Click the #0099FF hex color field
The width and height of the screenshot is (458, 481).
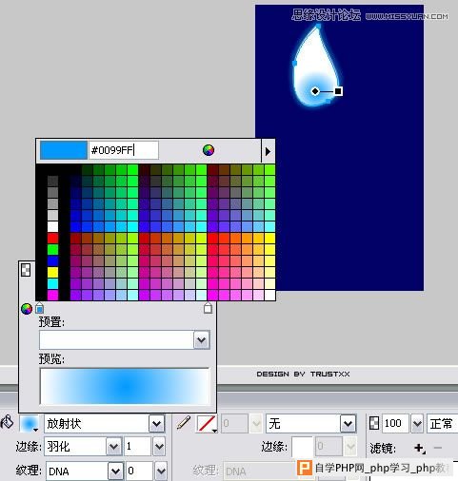click(124, 150)
